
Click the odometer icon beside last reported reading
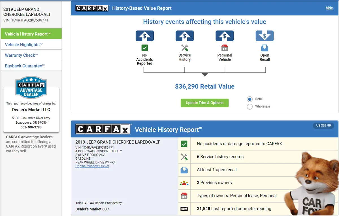pos(184,209)
